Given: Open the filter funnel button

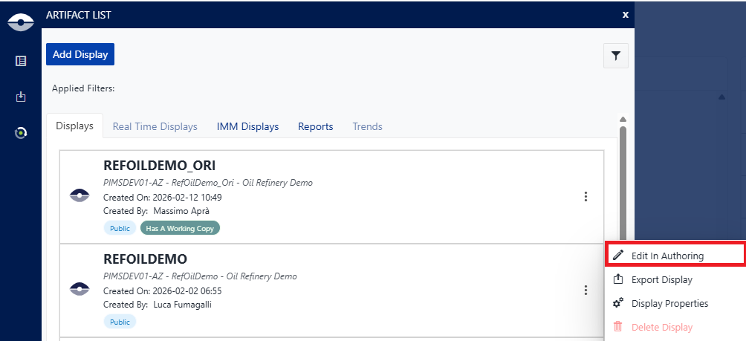Looking at the screenshot, I should tap(616, 56).
